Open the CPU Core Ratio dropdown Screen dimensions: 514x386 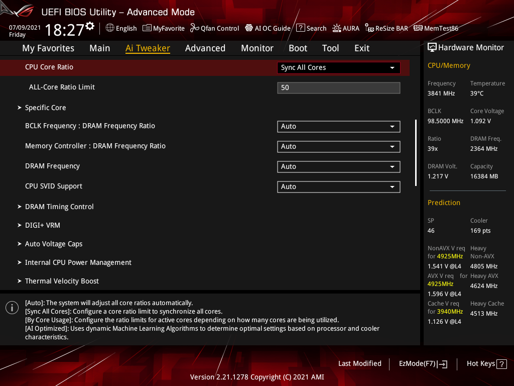click(x=339, y=68)
